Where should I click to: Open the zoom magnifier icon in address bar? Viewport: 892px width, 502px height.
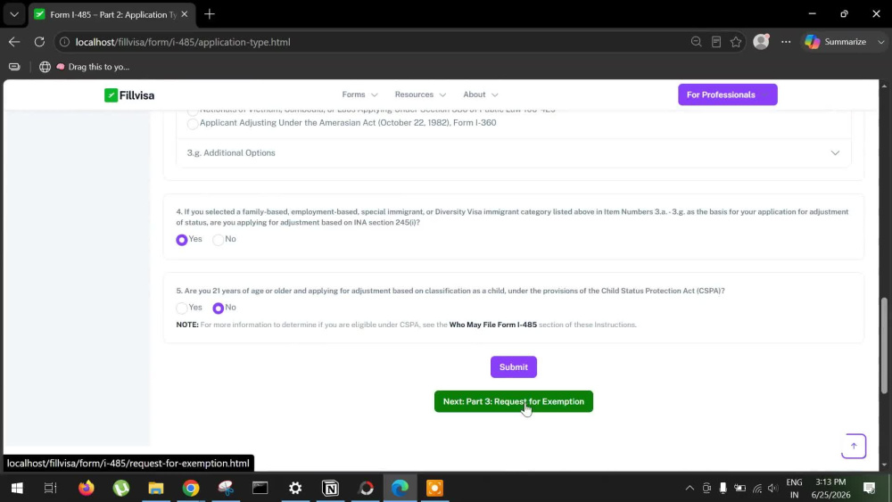pyautogui.click(x=697, y=42)
